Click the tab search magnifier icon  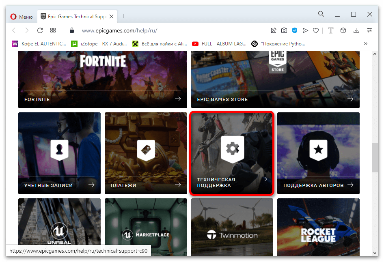(321, 14)
